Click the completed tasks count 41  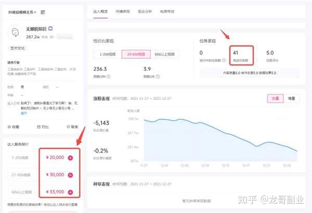tap(236, 53)
